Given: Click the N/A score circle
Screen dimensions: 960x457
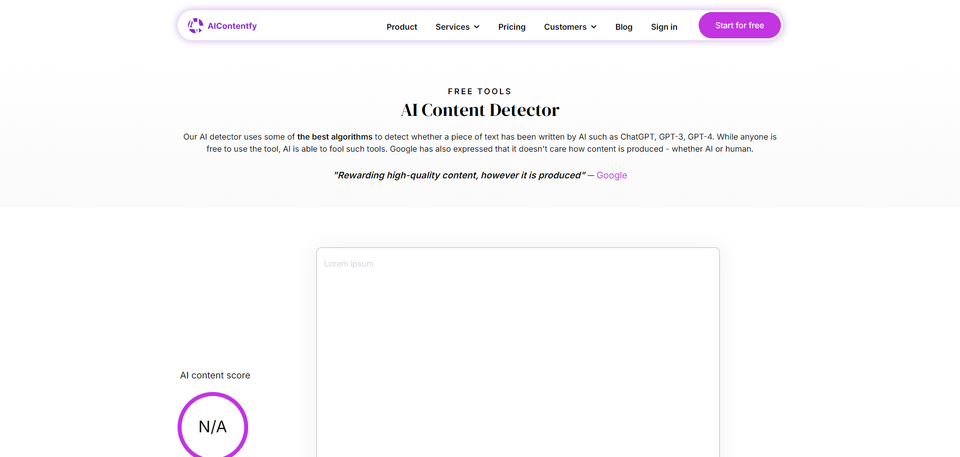Looking at the screenshot, I should (212, 427).
